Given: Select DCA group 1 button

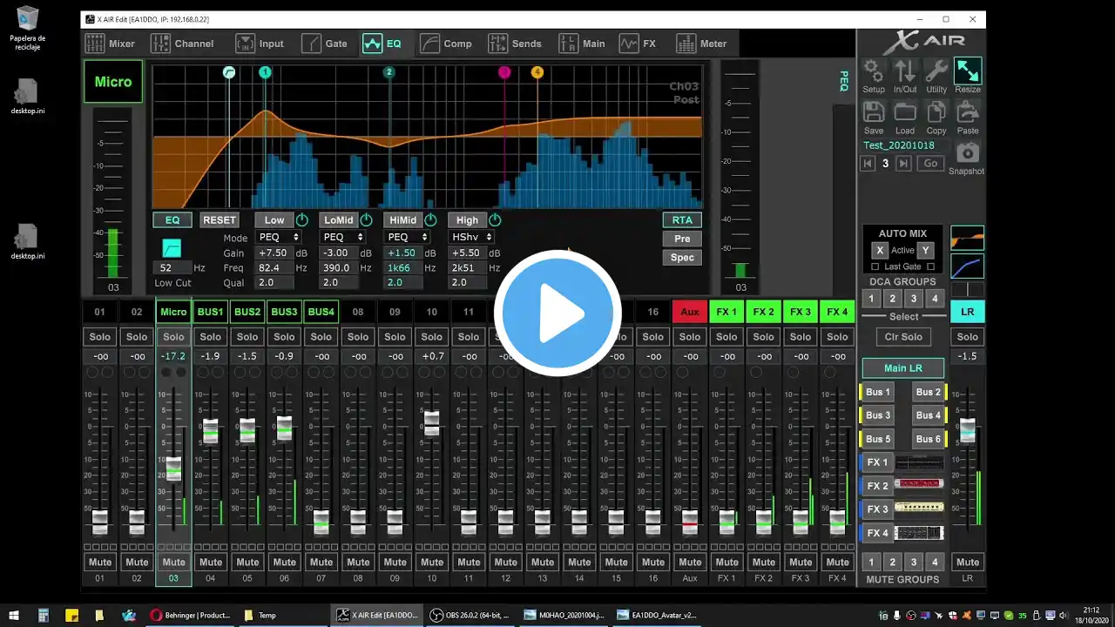Looking at the screenshot, I should point(870,300).
